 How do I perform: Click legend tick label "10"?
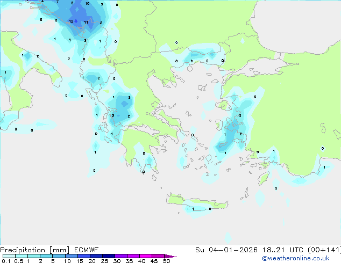[x=67, y=261]
